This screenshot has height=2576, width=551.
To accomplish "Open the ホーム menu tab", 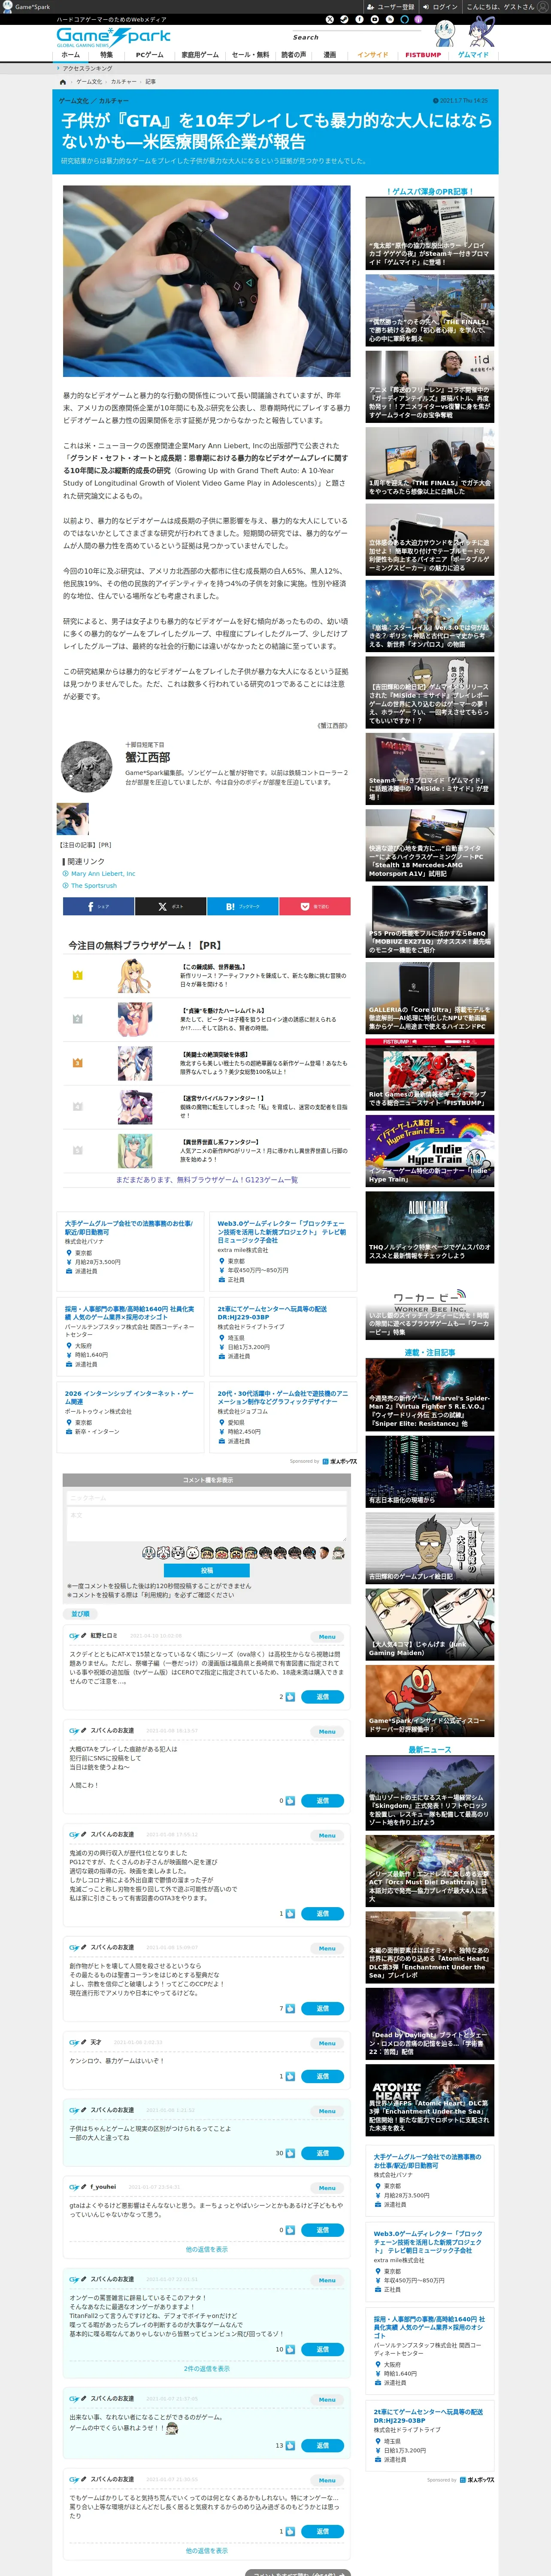I will [71, 55].
